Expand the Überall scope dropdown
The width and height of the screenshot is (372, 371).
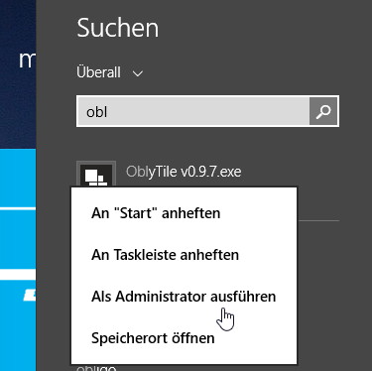click(110, 72)
